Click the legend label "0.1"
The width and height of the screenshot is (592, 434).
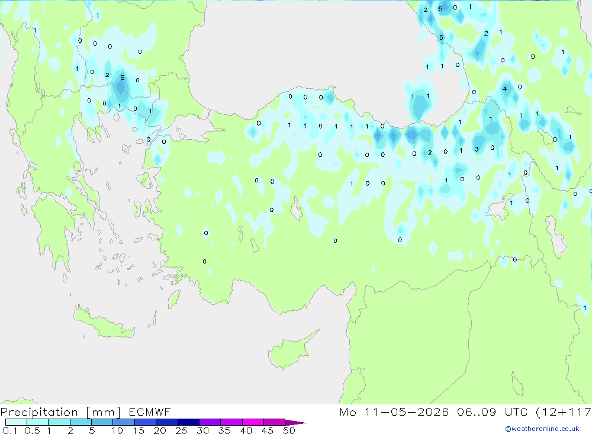pyautogui.click(x=10, y=430)
